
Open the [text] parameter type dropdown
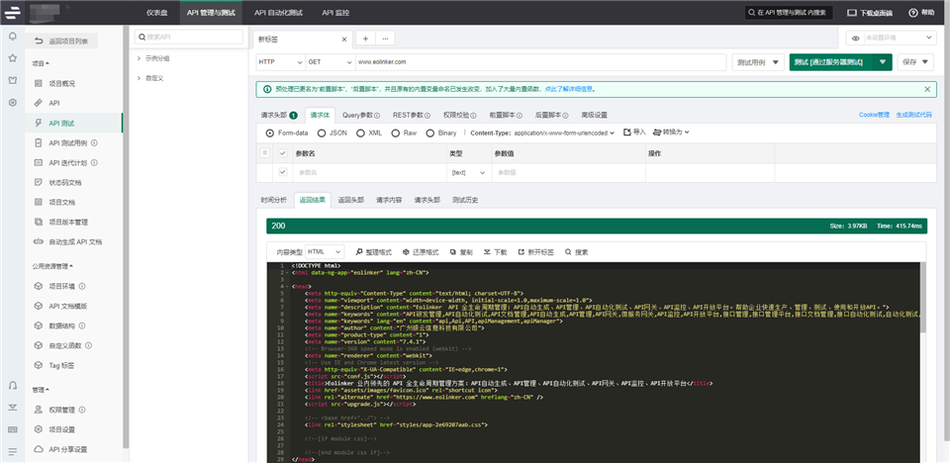click(x=469, y=173)
